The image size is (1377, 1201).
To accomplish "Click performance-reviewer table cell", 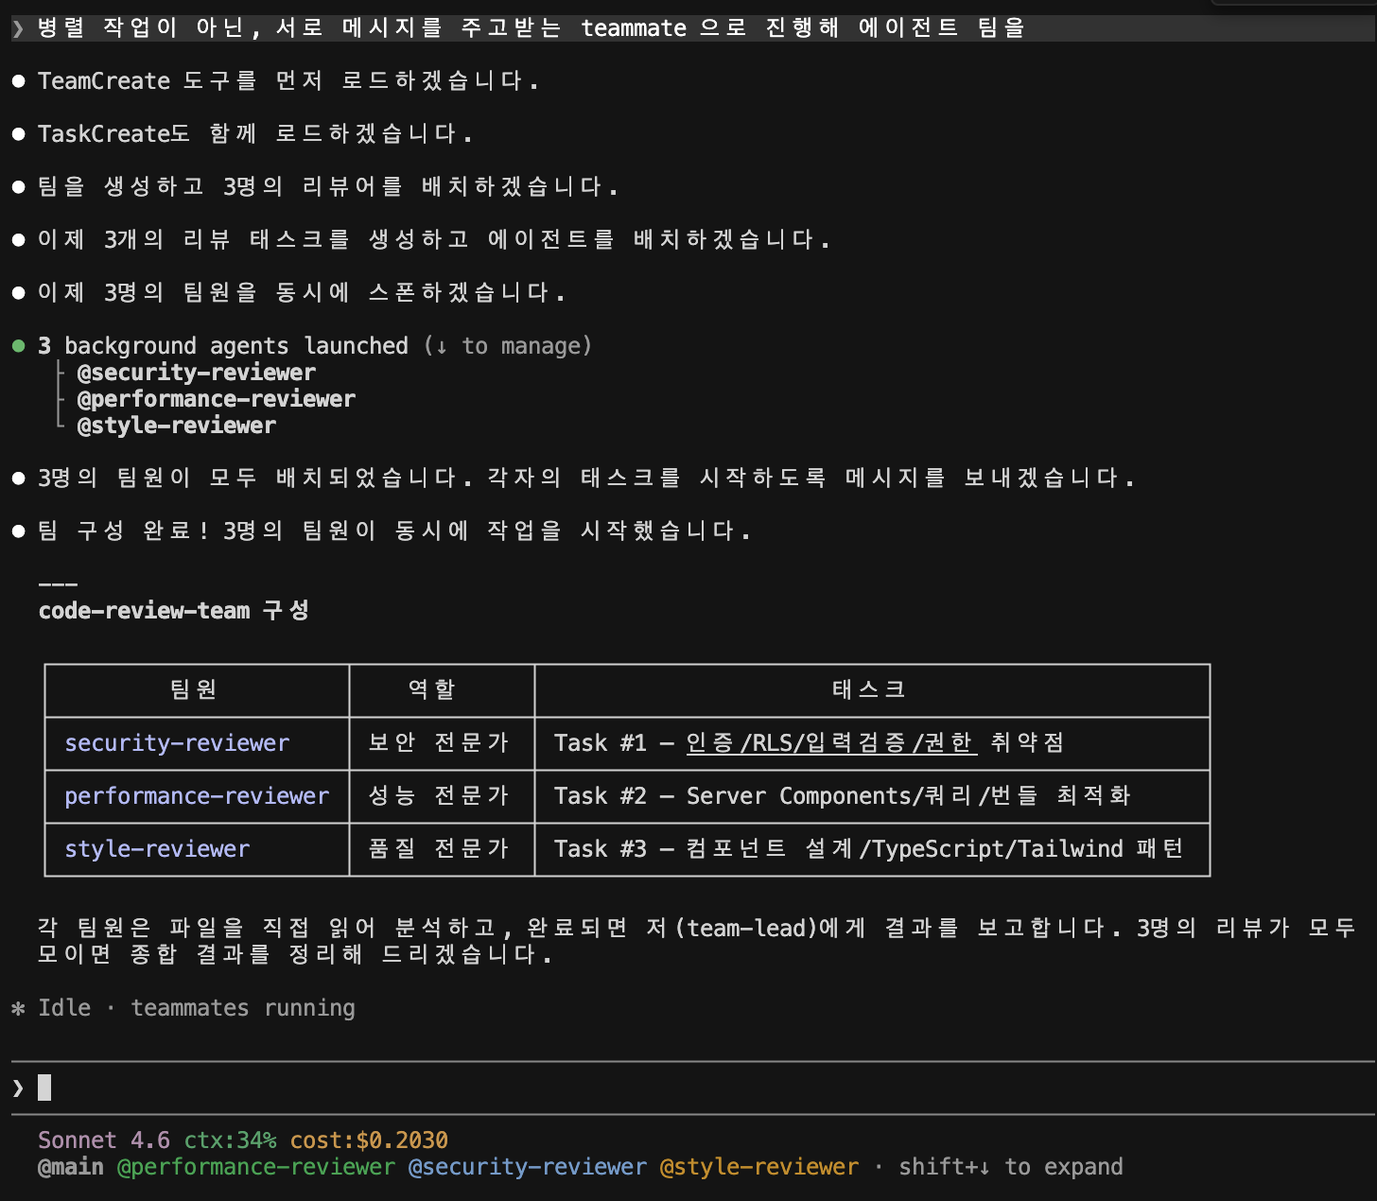I will (197, 796).
